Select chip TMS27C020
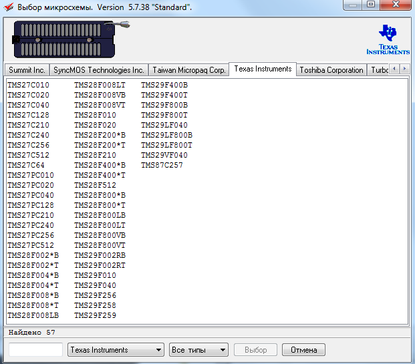The width and height of the screenshot is (415, 364). tap(28, 95)
